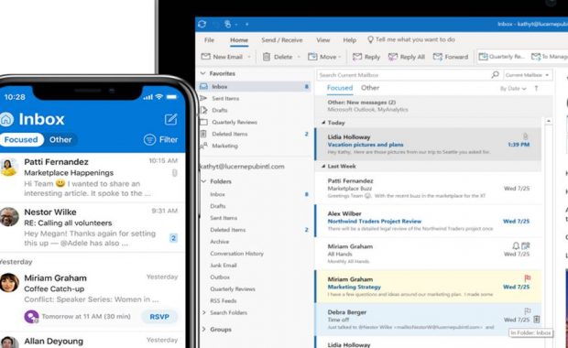Screen dimensions: 568x348
Task: Select Other pill on phone inbox
Action: pos(60,140)
